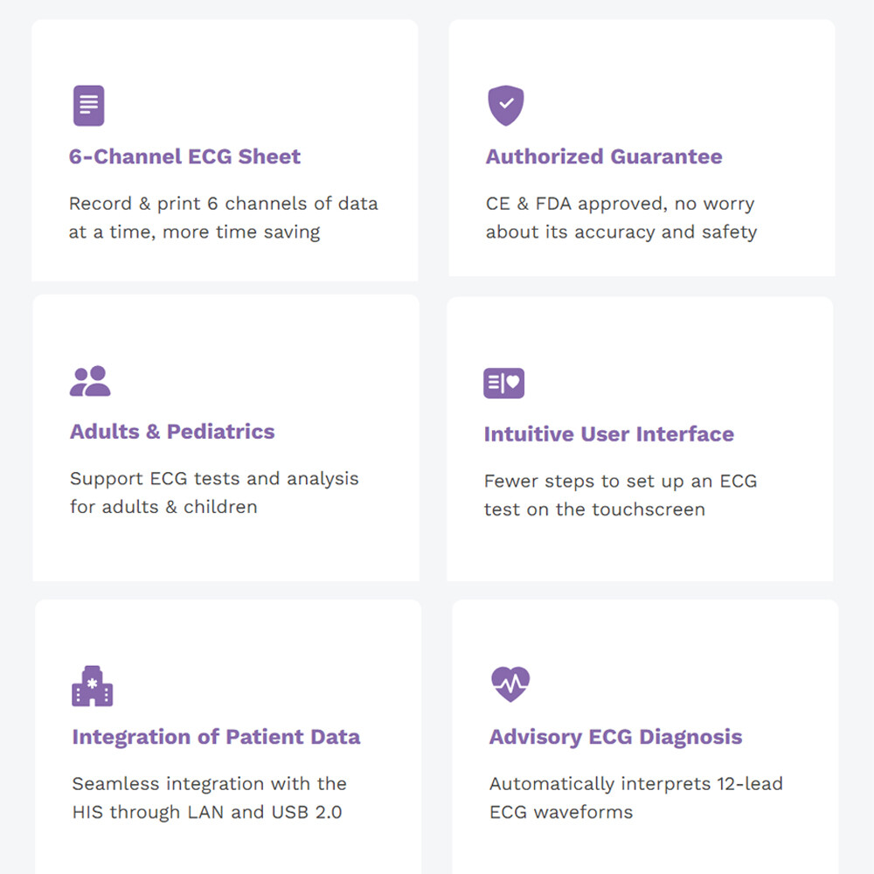The image size is (874, 874).
Task: Click the "Support ECG tests and analysis" text
Action: coord(214,479)
